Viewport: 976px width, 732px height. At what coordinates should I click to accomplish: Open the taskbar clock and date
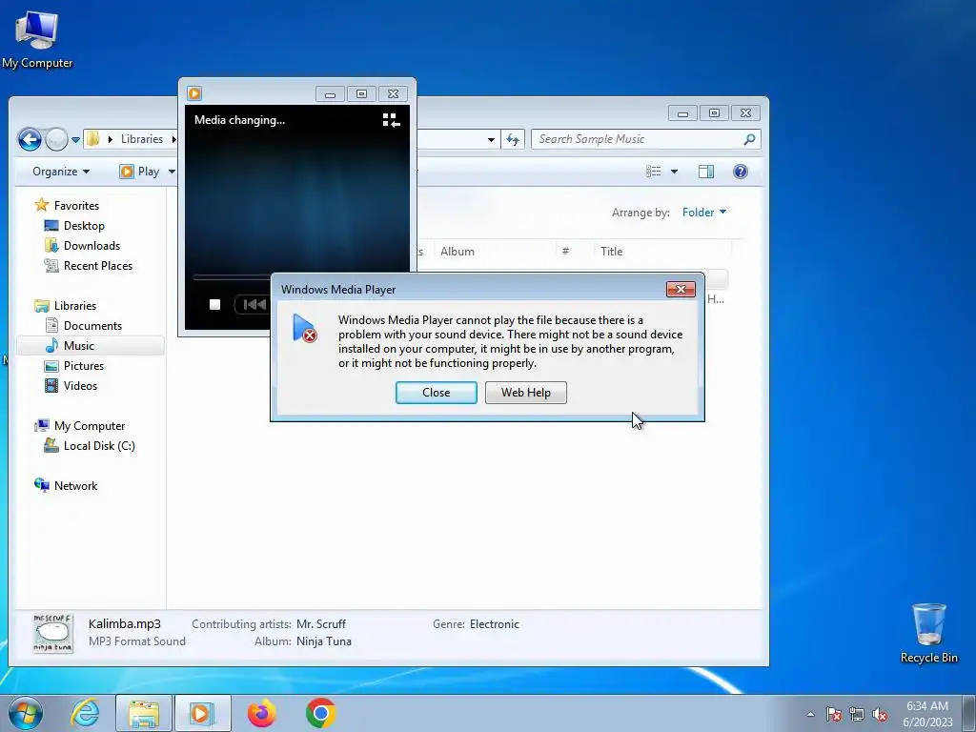point(927,714)
